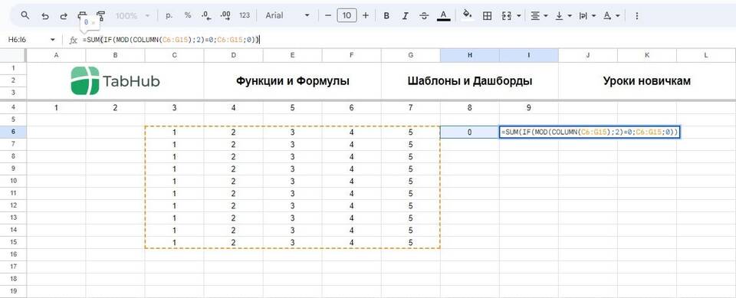Click the Функции и Формулы heading

point(292,81)
